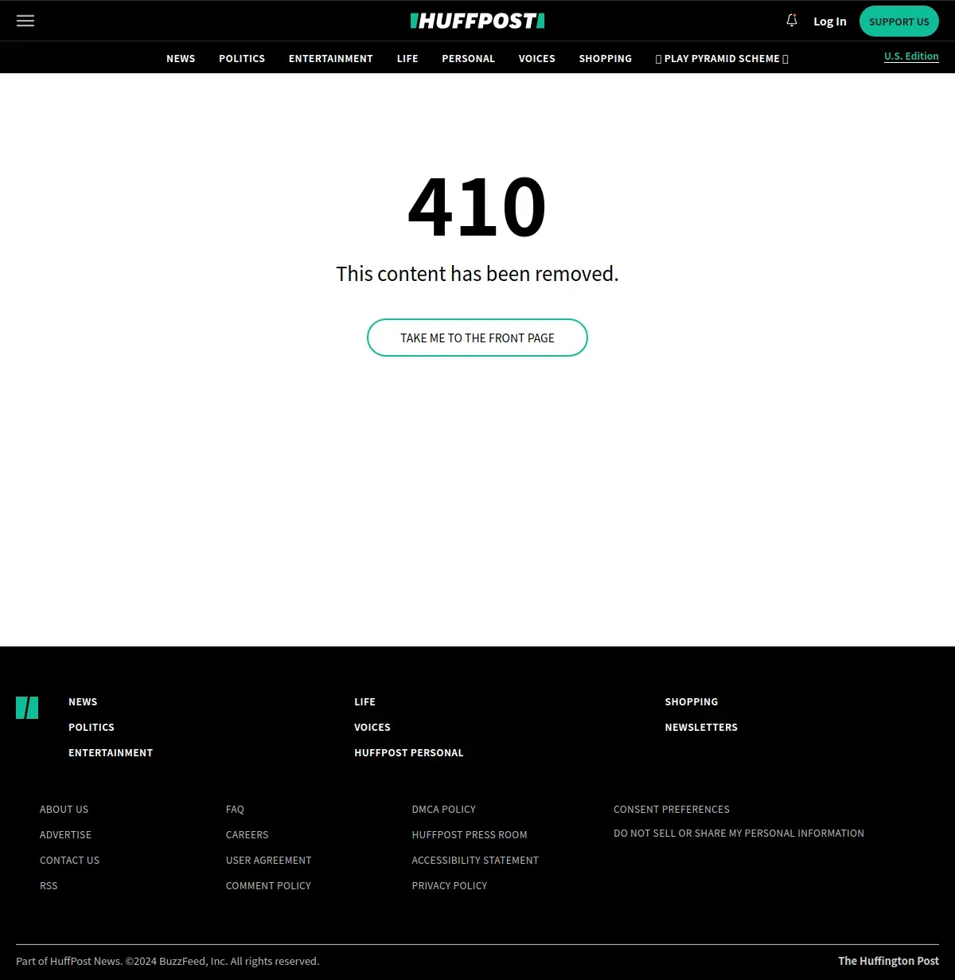This screenshot has width=955, height=980.
Task: Open User Agreement footer link
Action: [269, 860]
